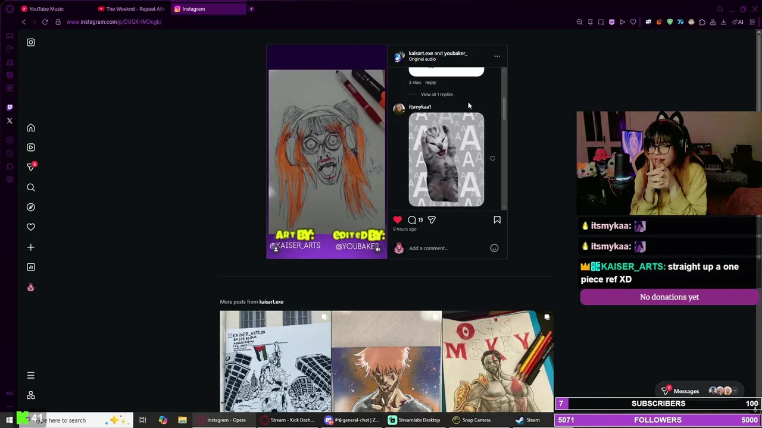This screenshot has height=428, width=762.
Task: Open Instagram search icon in sidebar
Action: tap(31, 187)
